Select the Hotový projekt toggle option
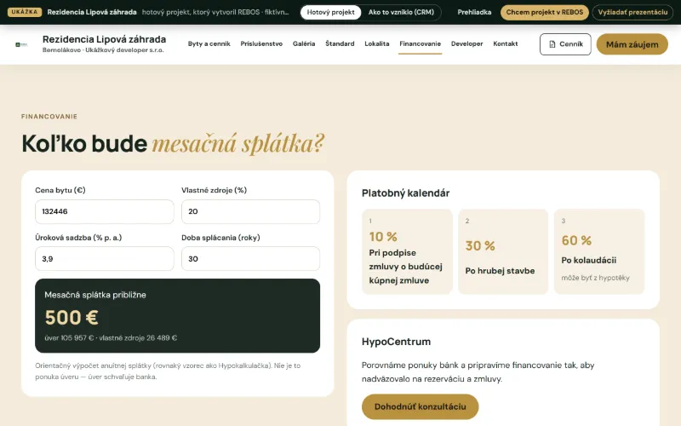The width and height of the screenshot is (681, 426). [330, 12]
